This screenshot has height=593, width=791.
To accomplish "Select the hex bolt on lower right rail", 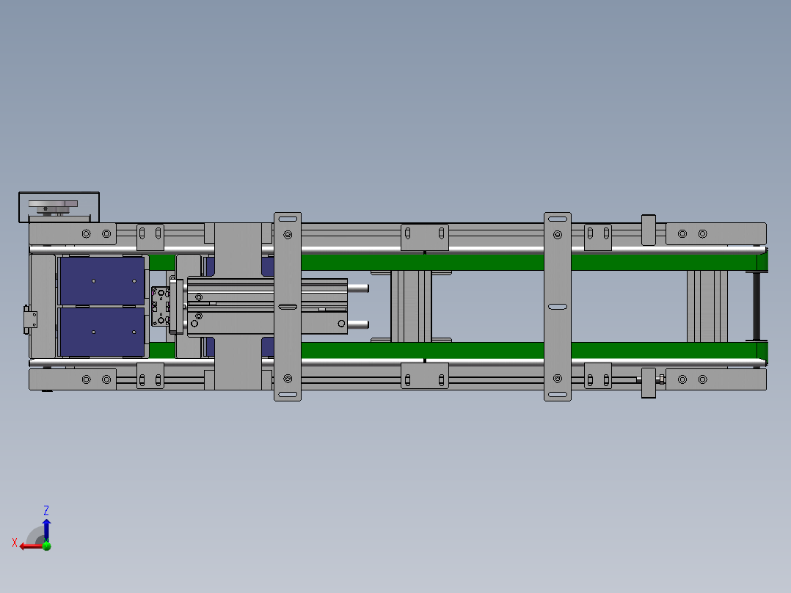I will (661, 379).
